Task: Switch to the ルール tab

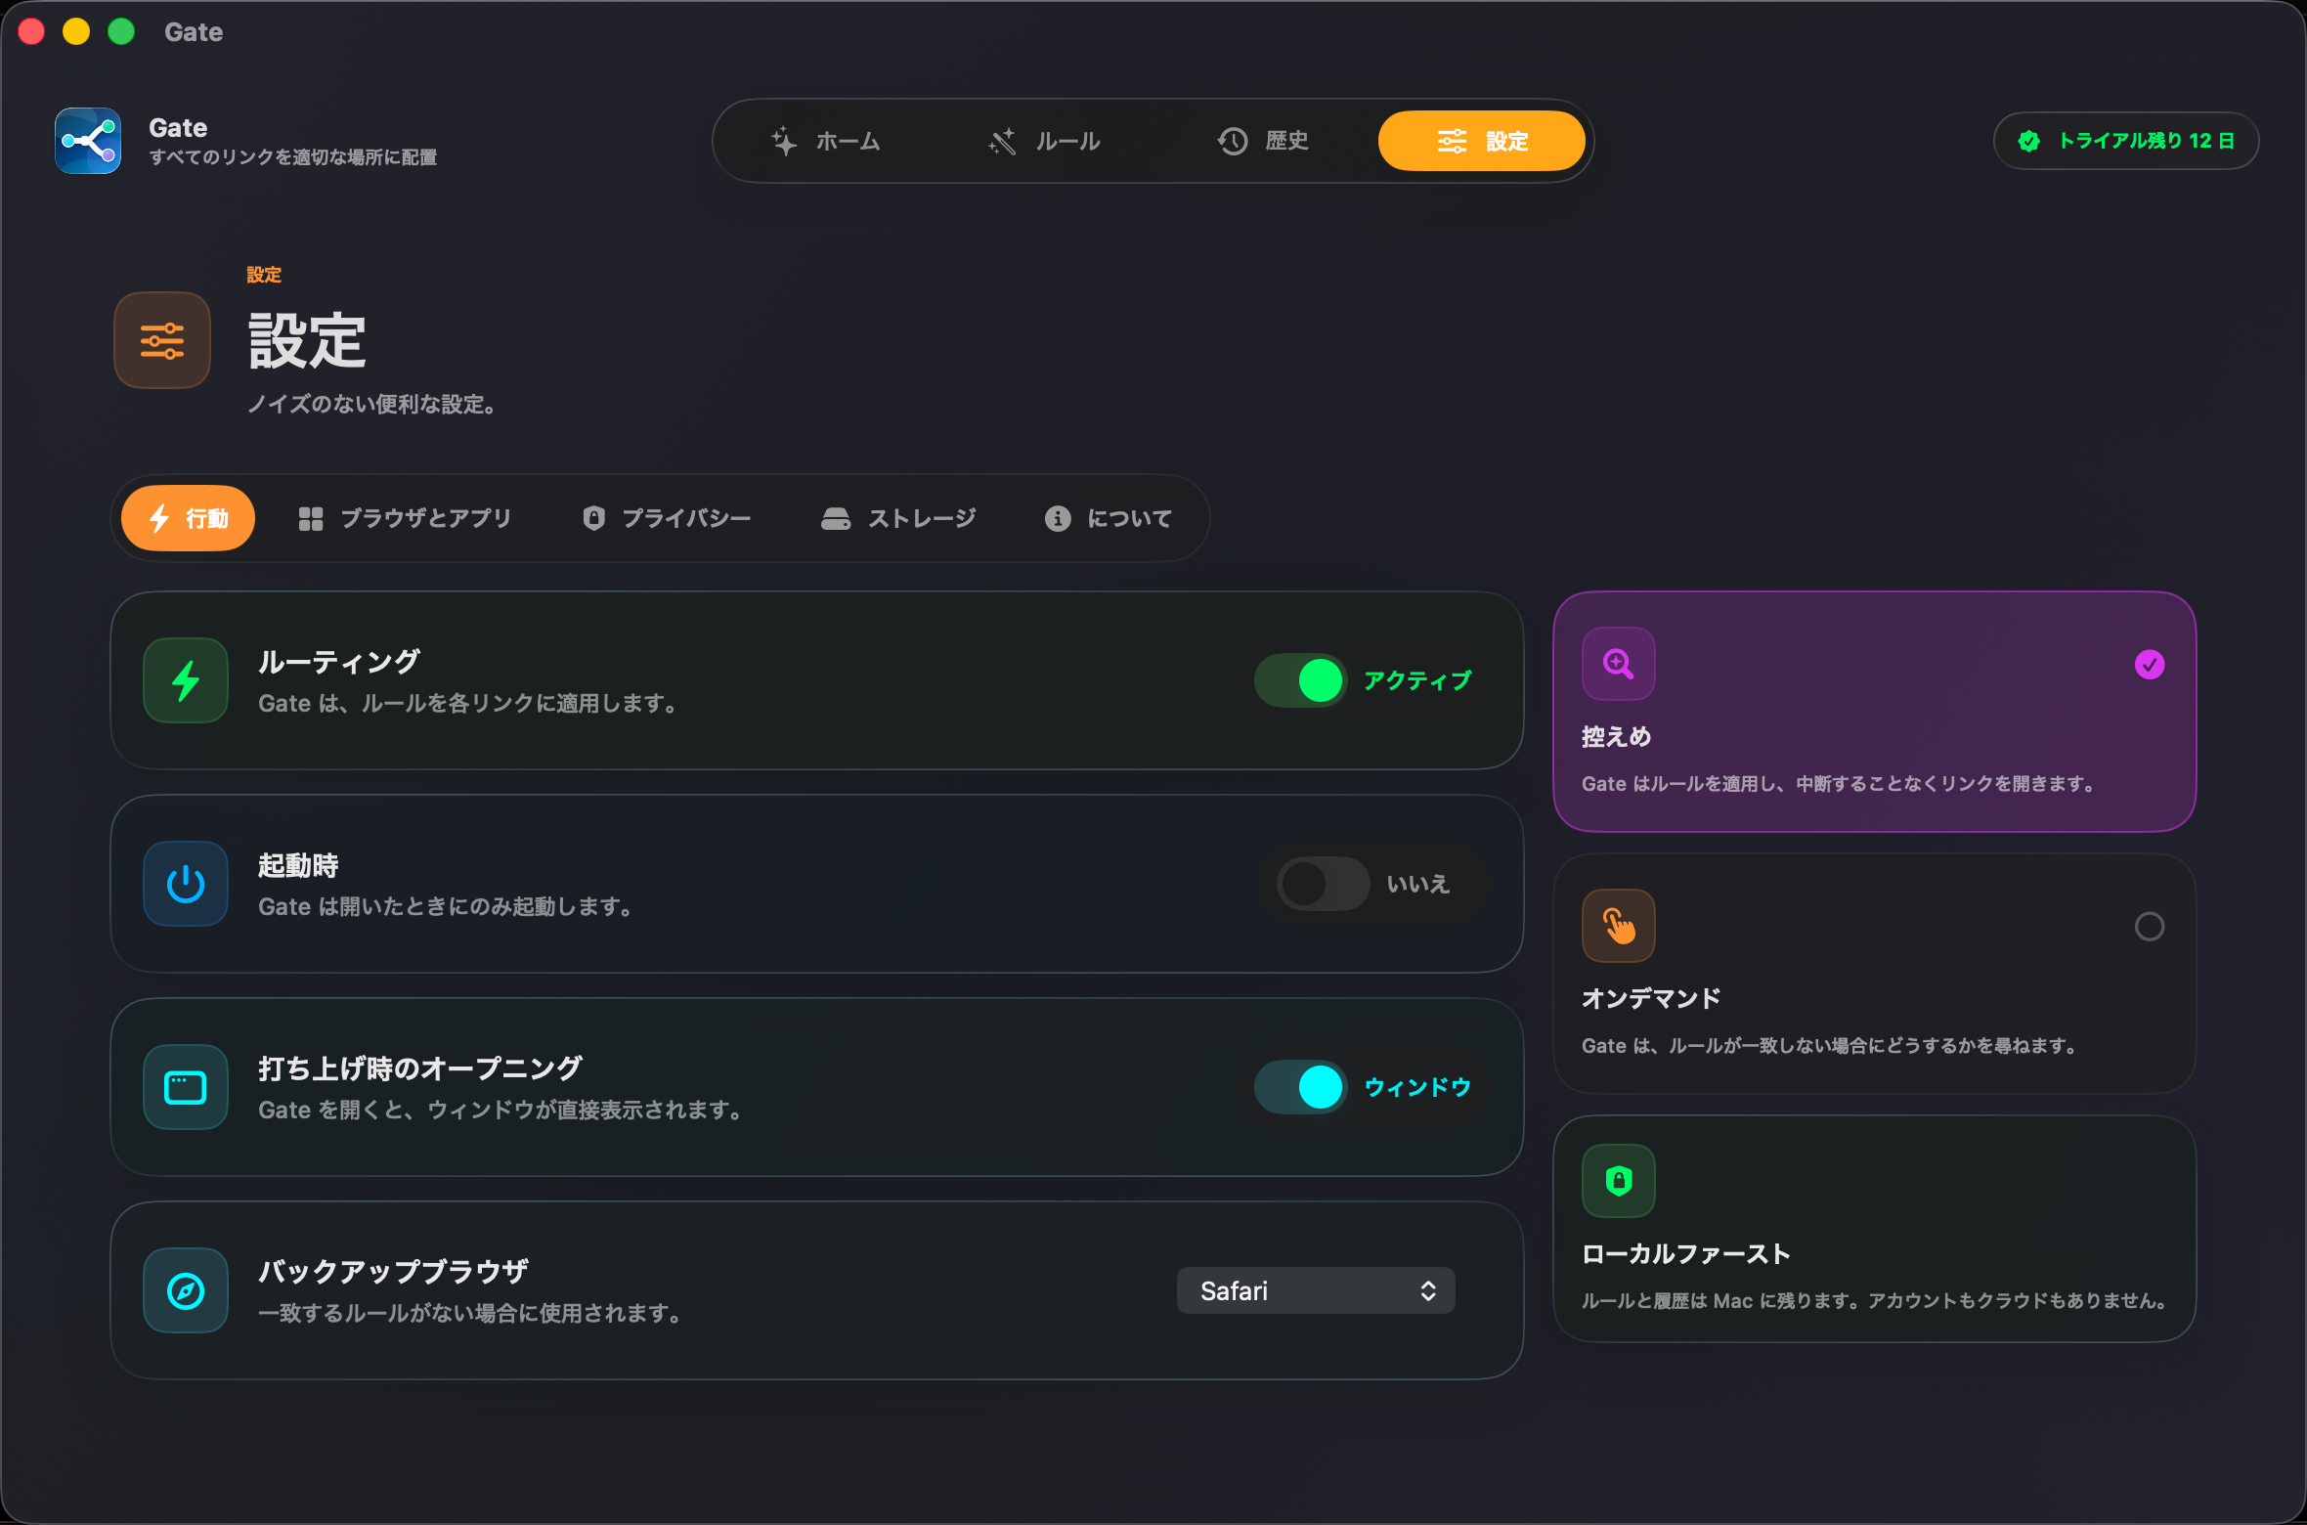Action: (1044, 141)
